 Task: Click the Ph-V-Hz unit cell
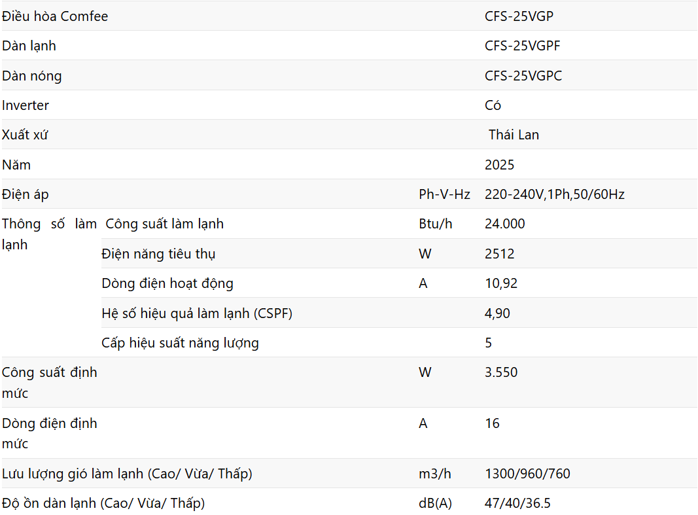tap(444, 194)
